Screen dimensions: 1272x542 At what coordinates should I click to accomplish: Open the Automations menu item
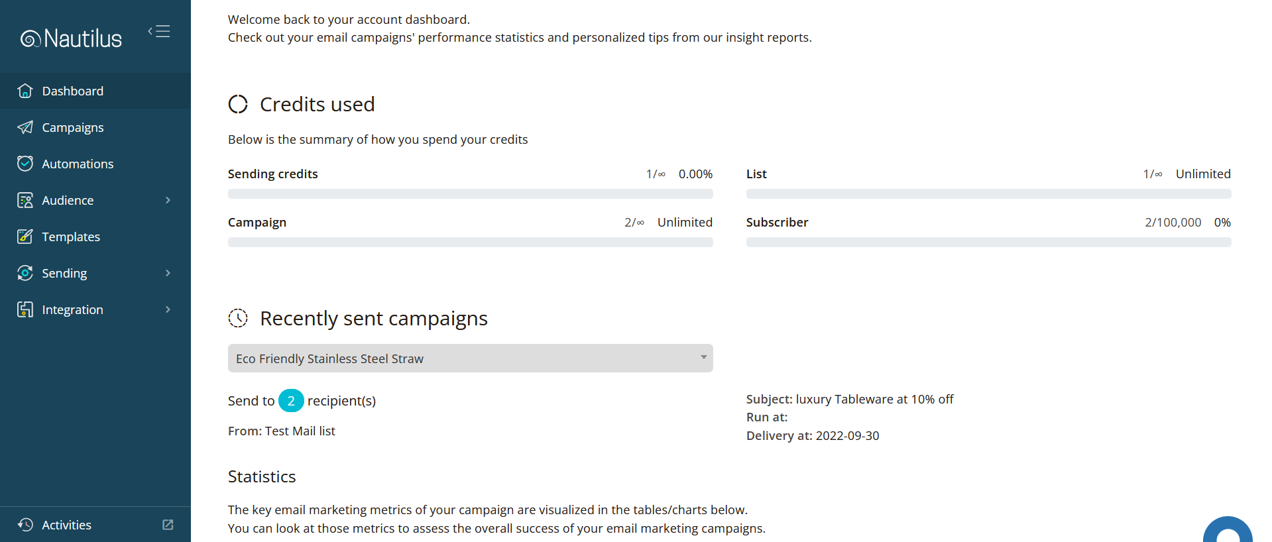coord(78,164)
